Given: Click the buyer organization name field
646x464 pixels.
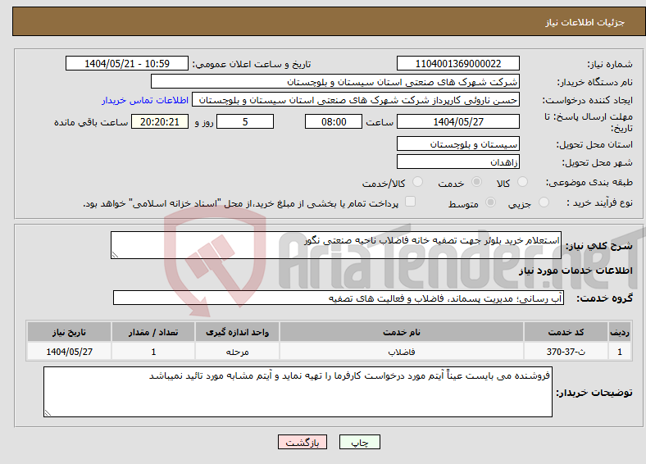Looking at the screenshot, I should pyautogui.click(x=335, y=82).
